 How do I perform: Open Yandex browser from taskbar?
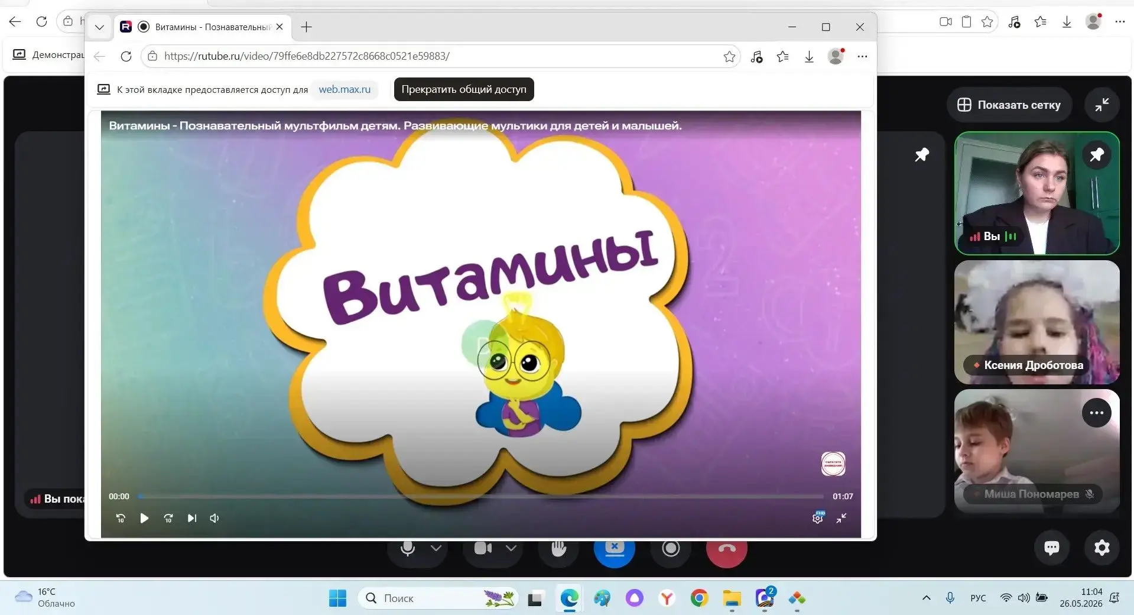pyautogui.click(x=667, y=598)
